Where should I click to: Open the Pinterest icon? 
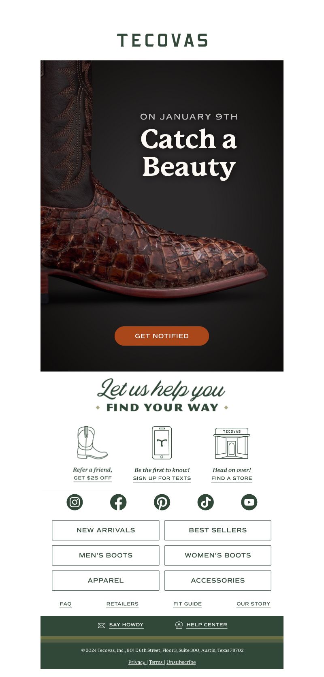pyautogui.click(x=162, y=502)
